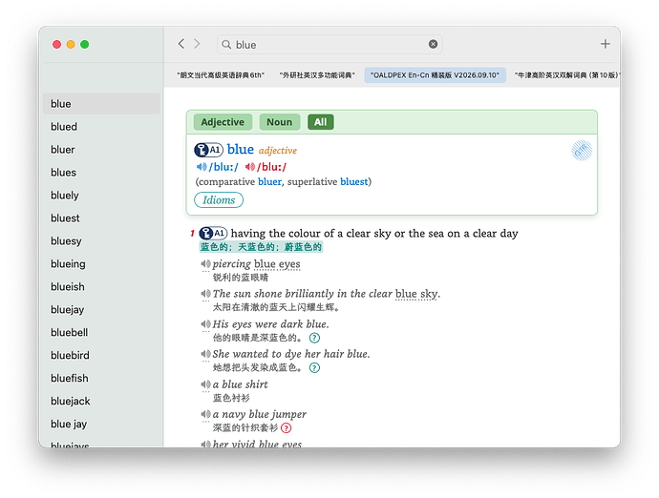Select OALDPEX En-Cn dictionary tab
659x498 pixels.
435,75
